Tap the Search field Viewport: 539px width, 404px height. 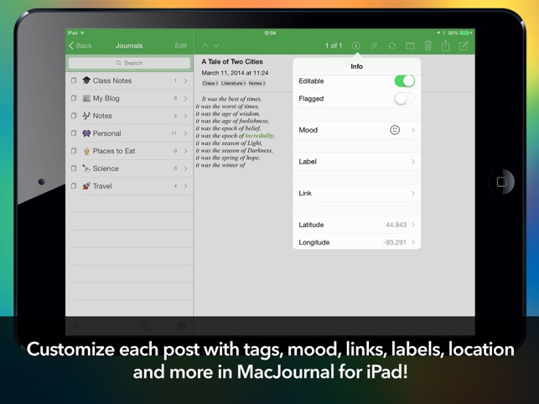129,63
